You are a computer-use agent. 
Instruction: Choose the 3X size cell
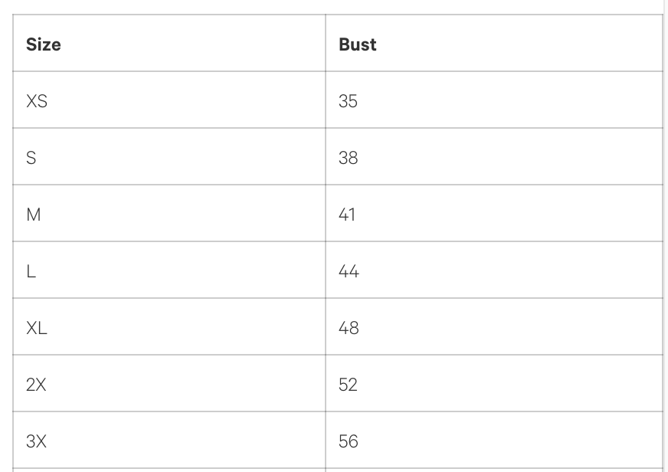point(36,441)
